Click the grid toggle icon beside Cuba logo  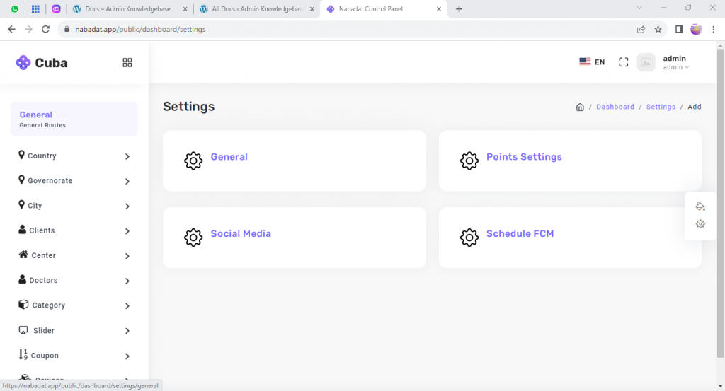[x=127, y=63]
